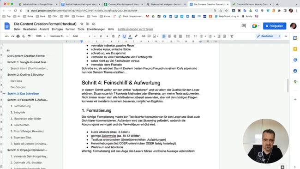This screenshot has width=300, height=169.
Task: Decrease font size with the minus button
Action: (95, 36)
